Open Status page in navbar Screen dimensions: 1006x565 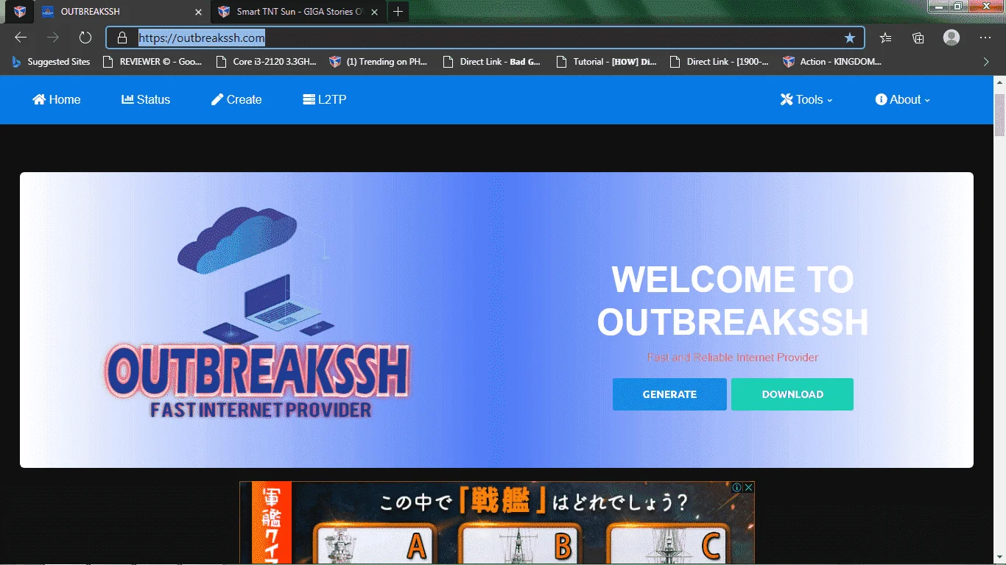pos(146,99)
